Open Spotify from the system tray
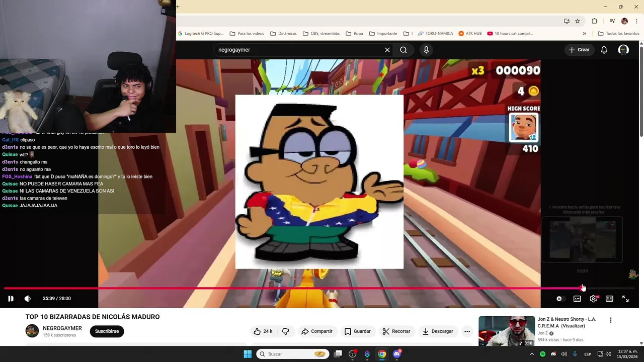Screen dimensions: 644x362 542,354
